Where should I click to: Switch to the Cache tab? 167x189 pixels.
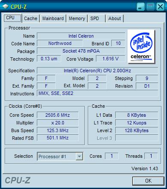click(x=31, y=18)
